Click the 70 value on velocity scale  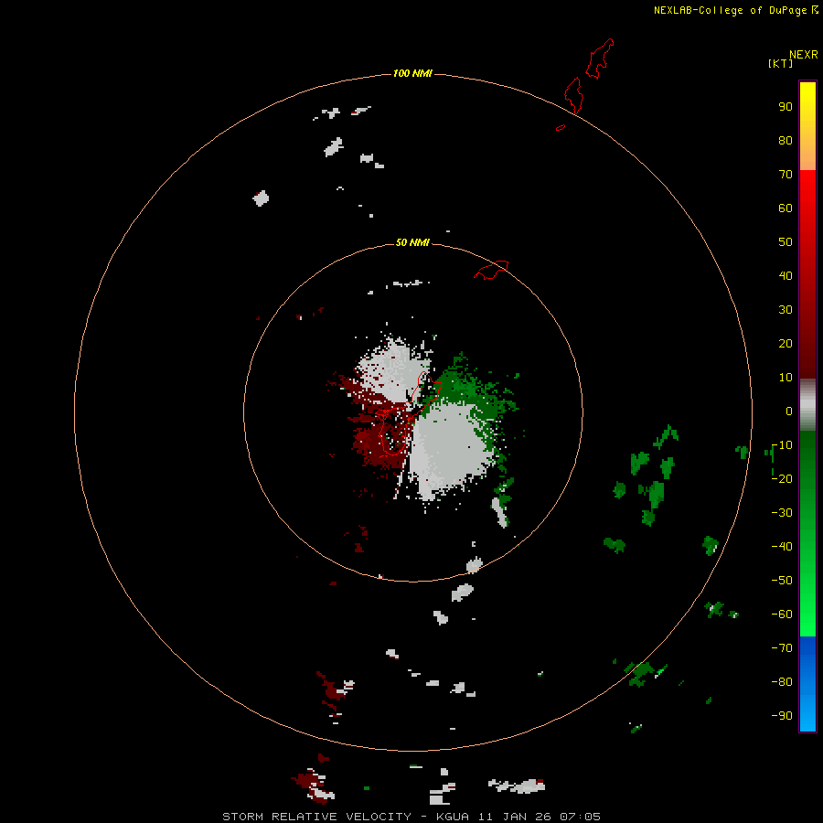click(x=786, y=175)
